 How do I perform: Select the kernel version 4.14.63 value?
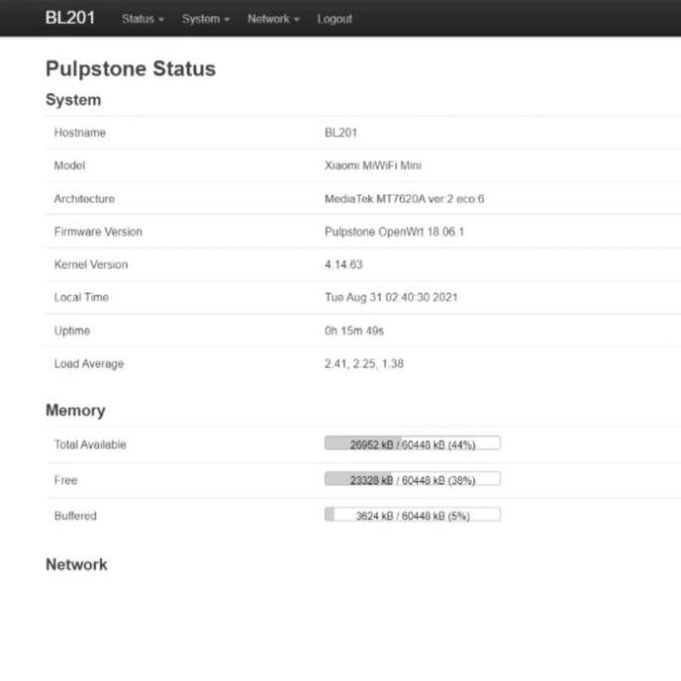[x=343, y=264]
